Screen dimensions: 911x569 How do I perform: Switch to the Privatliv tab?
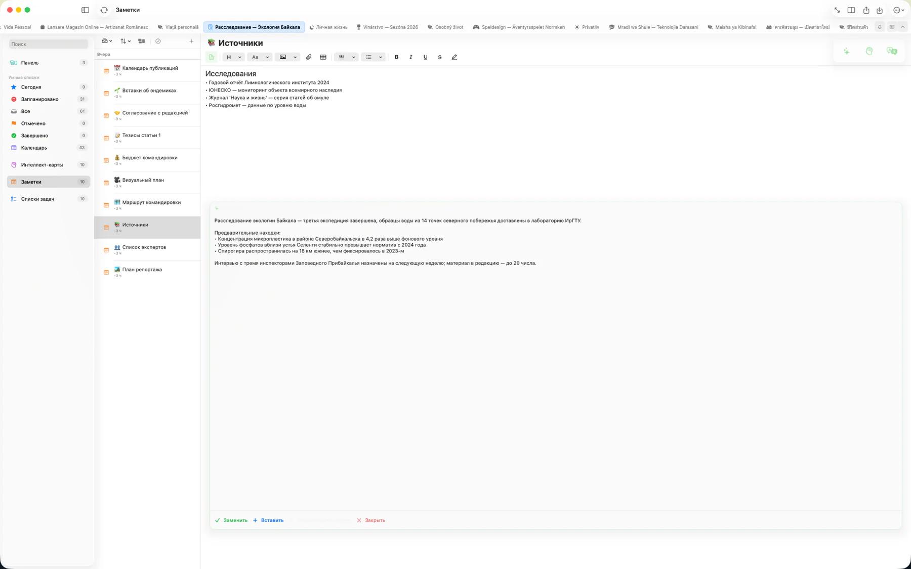[587, 27]
